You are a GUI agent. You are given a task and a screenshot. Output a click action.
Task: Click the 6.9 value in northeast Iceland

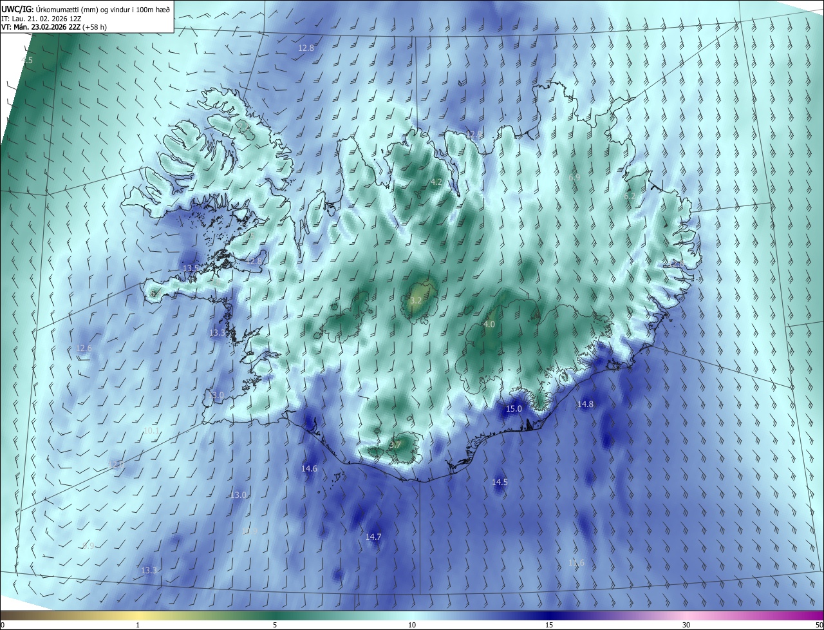click(x=575, y=177)
